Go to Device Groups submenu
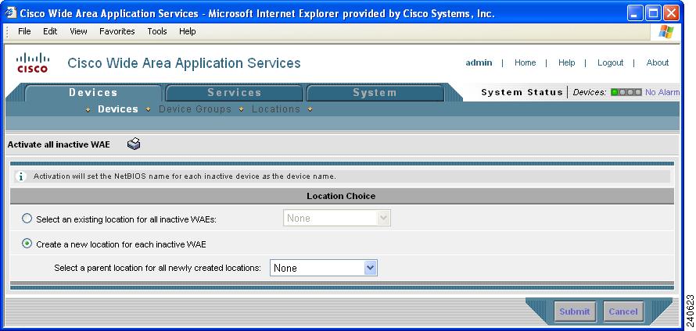The width and height of the screenshot is (696, 331). [x=195, y=109]
